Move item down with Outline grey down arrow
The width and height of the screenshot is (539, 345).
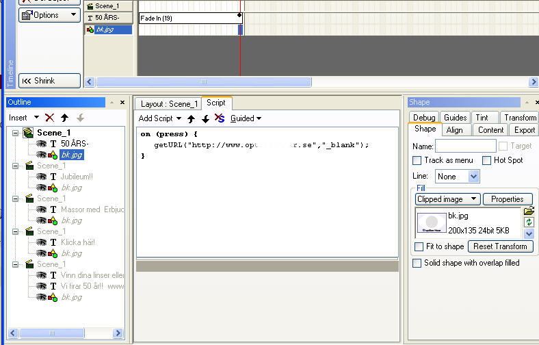coord(80,118)
